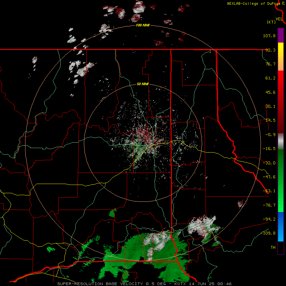The width and height of the screenshot is (286, 286).
Task: Click the -109.8 velocity scale value
Action: pos(268,233)
